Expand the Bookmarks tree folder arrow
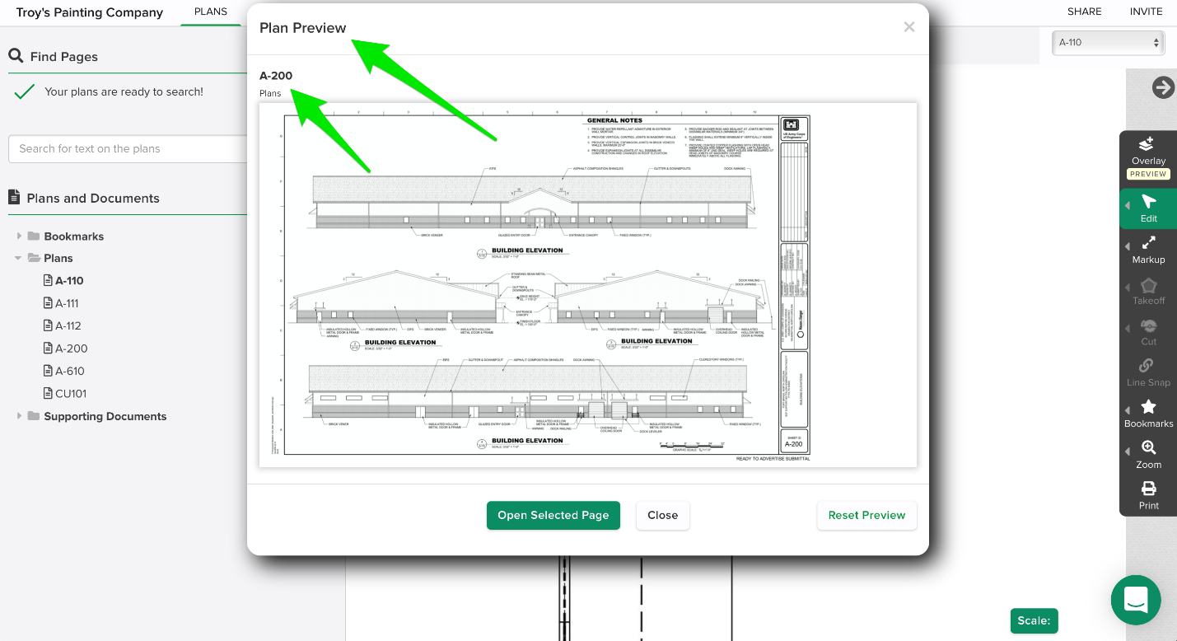The image size is (1177, 641). pos(19,236)
